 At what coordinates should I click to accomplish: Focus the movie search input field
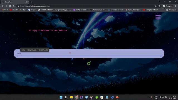[x=89, y=53]
